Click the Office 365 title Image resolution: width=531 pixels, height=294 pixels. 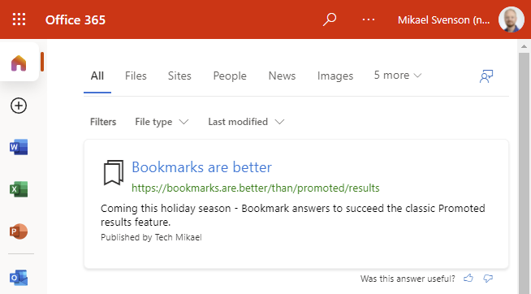point(76,20)
